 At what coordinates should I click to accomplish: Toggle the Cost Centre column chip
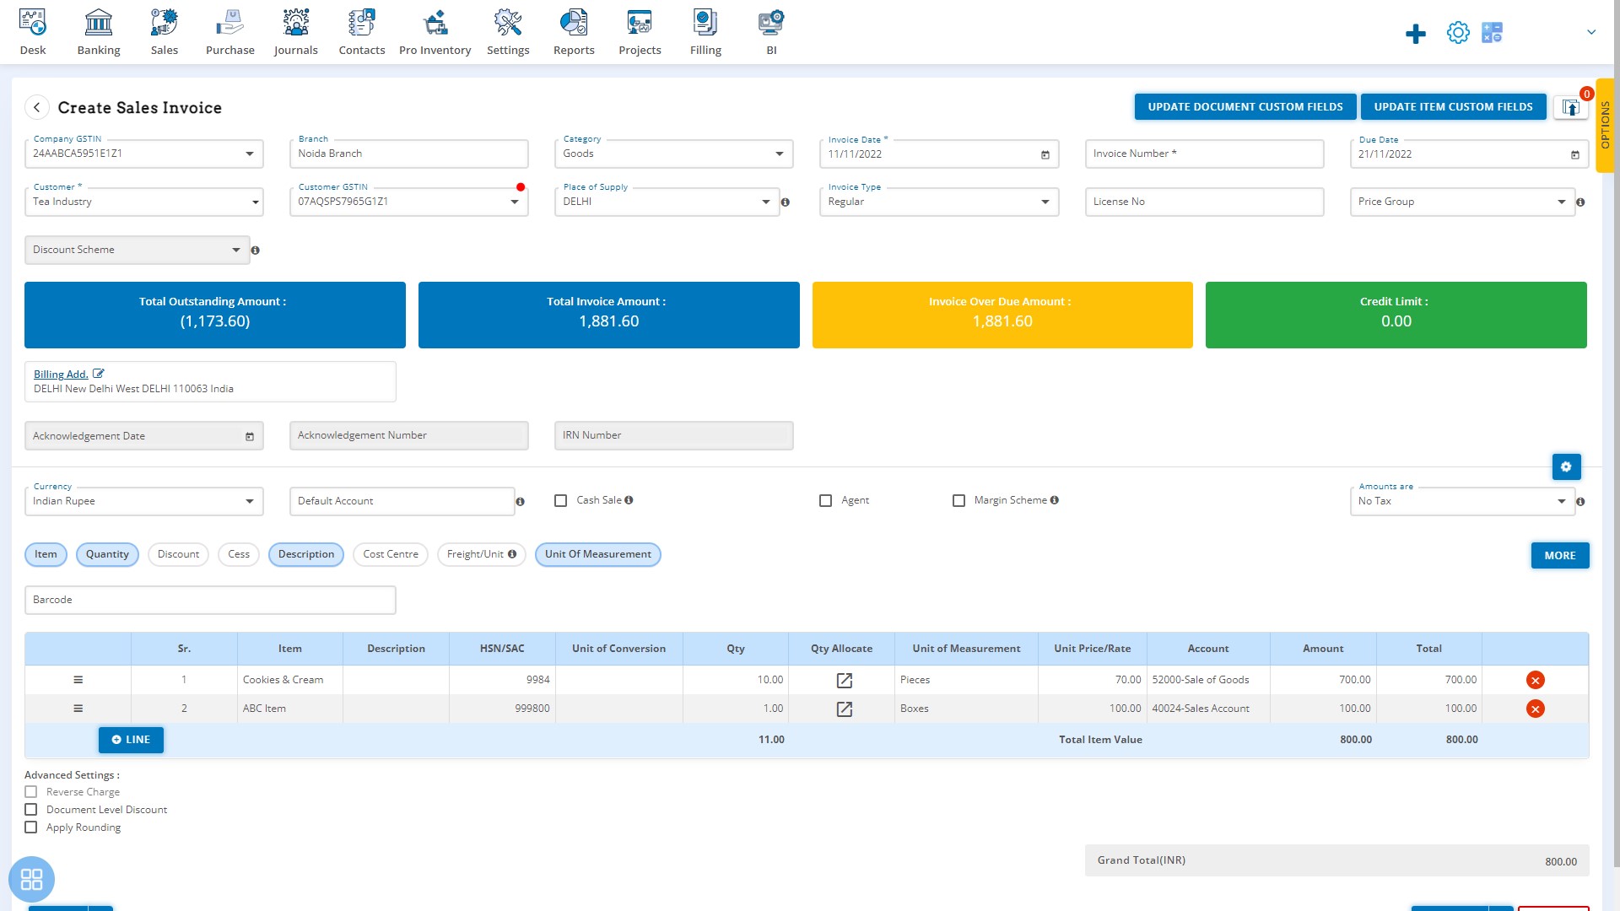[x=391, y=554]
